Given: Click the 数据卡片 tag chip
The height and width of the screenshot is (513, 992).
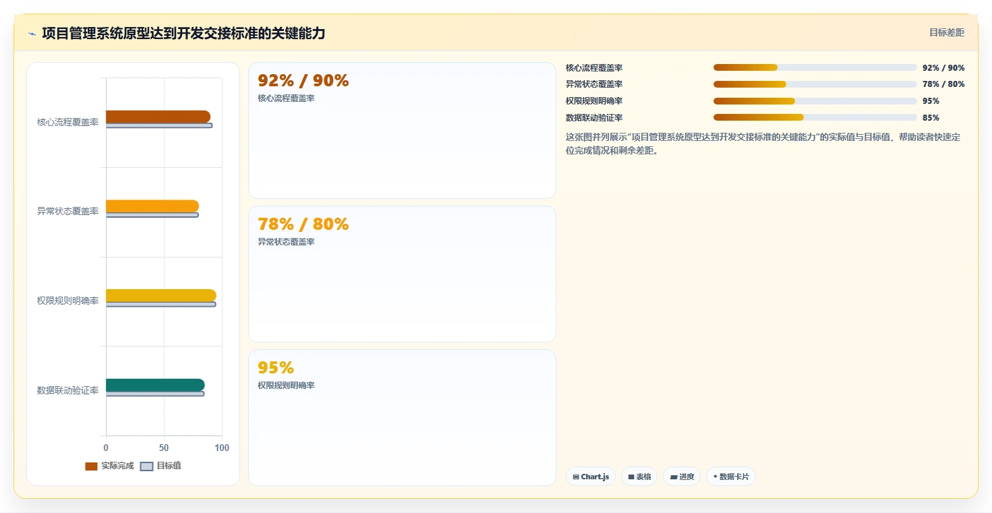Looking at the screenshot, I should (x=731, y=477).
